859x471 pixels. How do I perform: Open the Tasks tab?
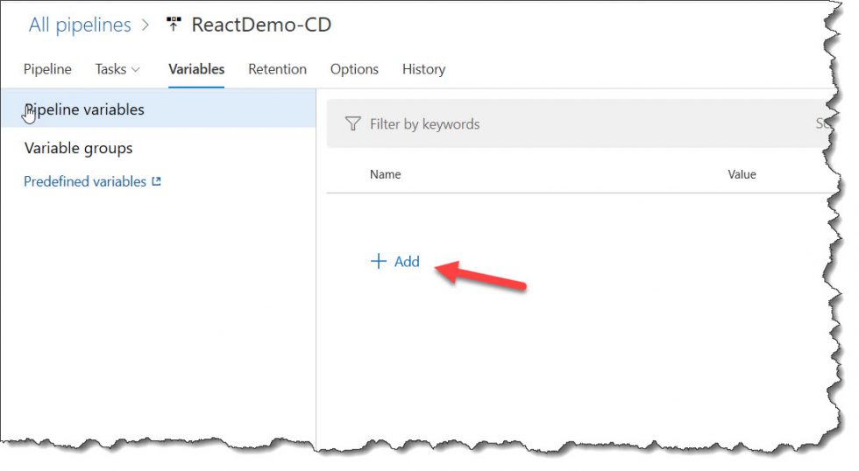click(110, 69)
